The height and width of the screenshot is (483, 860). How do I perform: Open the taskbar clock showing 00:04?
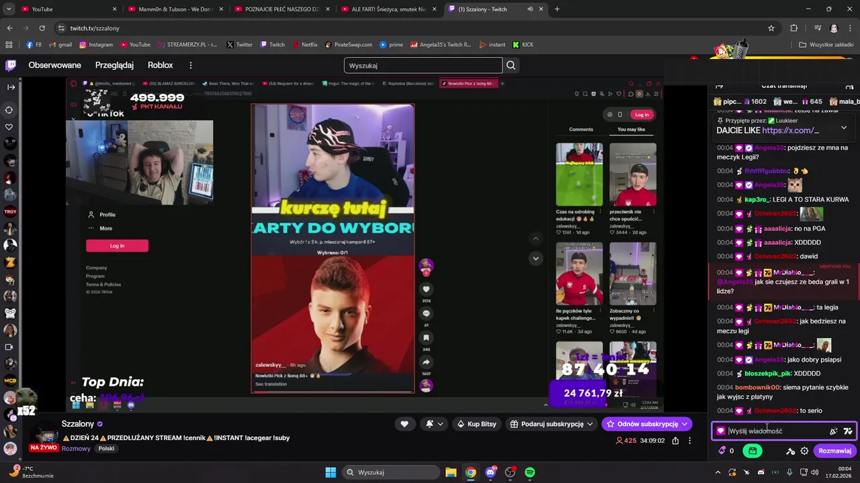tap(840, 472)
